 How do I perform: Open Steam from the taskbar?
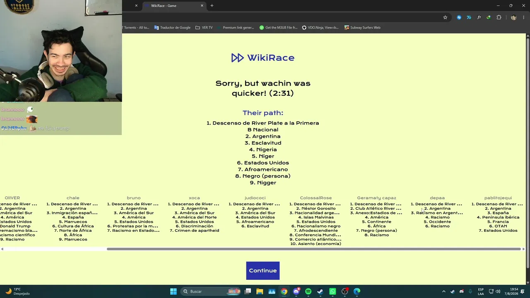click(320, 291)
